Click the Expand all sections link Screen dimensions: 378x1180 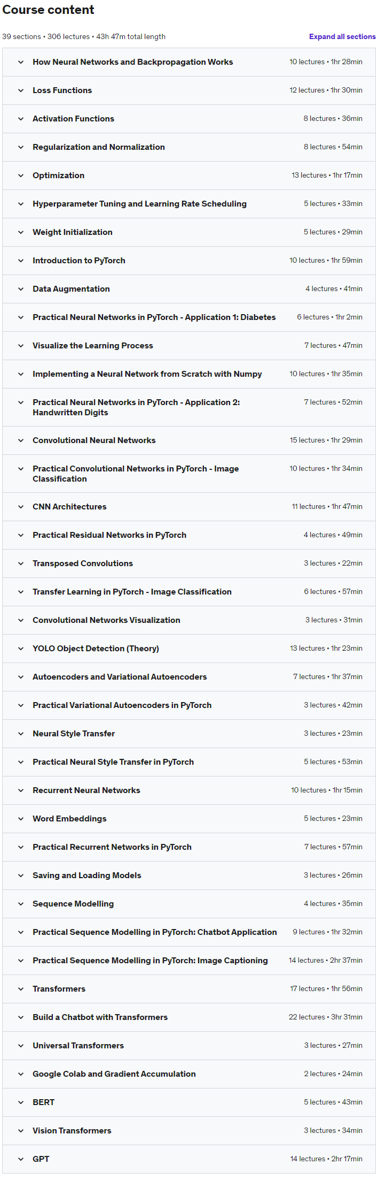(342, 37)
